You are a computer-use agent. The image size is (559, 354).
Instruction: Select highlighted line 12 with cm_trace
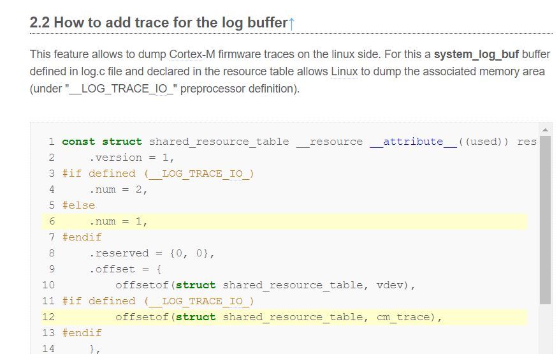coord(284,317)
